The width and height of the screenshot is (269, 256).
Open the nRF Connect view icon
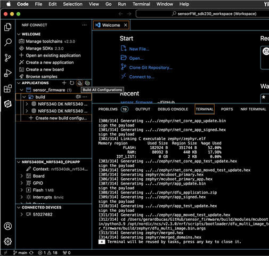click(x=8, y=104)
